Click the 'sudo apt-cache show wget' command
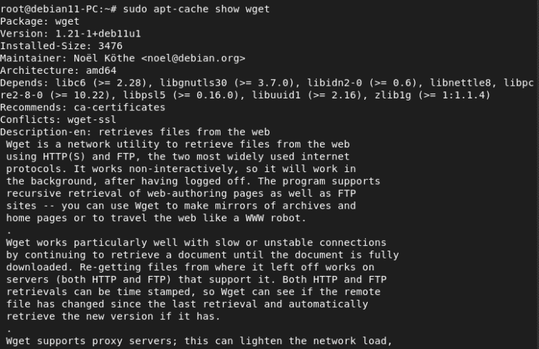The width and height of the screenshot is (539, 349). [x=197, y=9]
